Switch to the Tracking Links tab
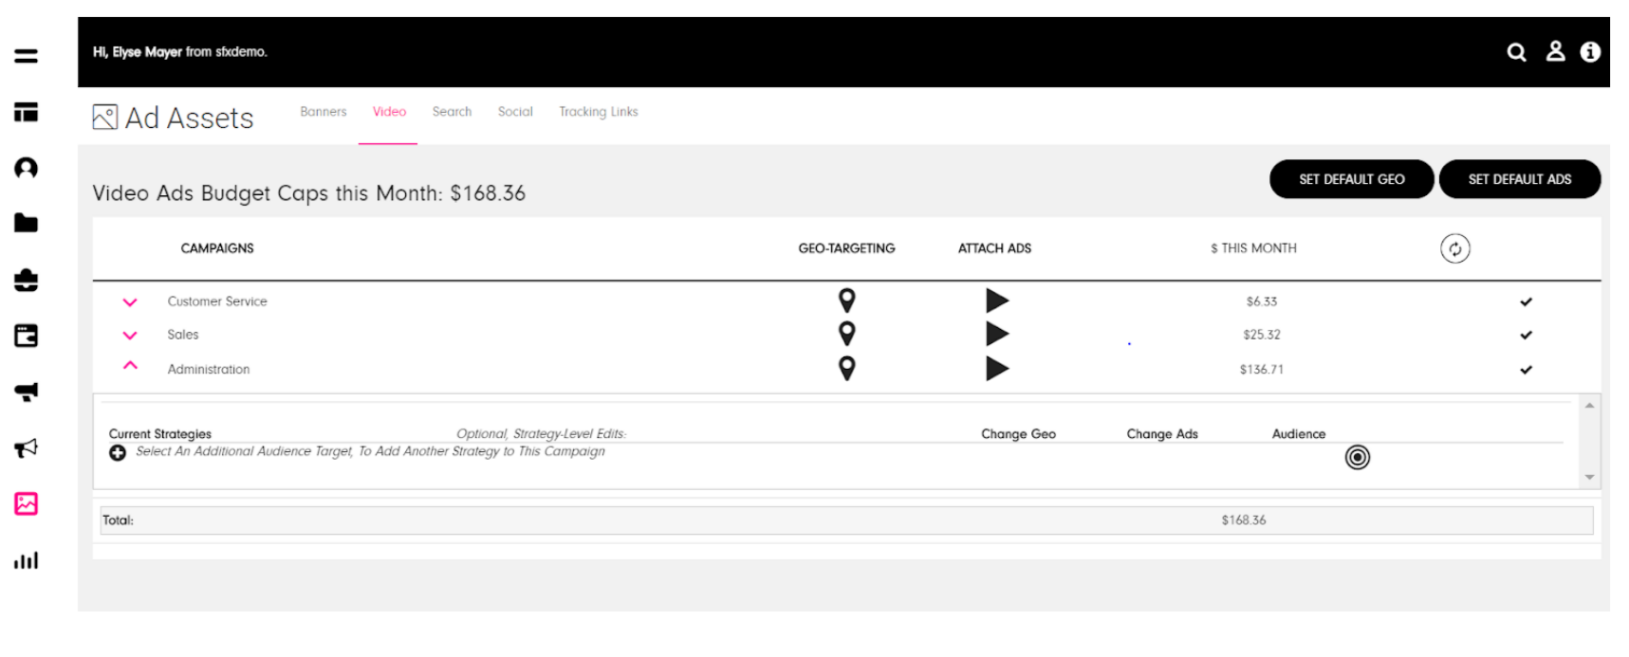 coord(598,112)
